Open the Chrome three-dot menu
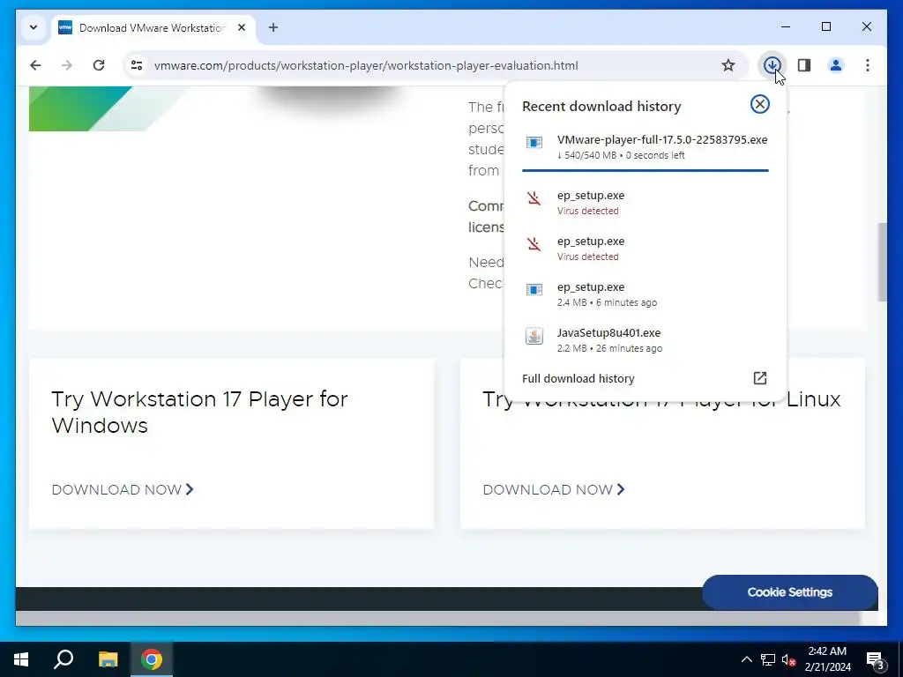 pos(868,65)
